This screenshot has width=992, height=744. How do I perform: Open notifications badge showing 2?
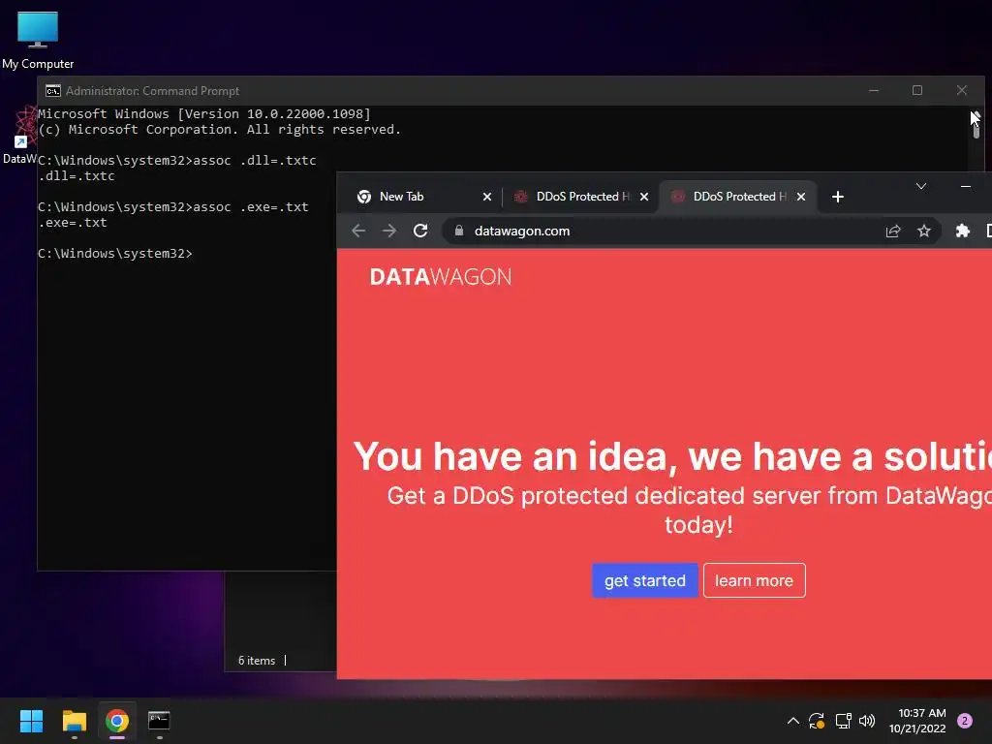tap(965, 721)
